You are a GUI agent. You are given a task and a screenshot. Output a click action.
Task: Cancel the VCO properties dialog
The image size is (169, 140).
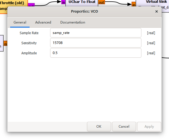pos(124,127)
